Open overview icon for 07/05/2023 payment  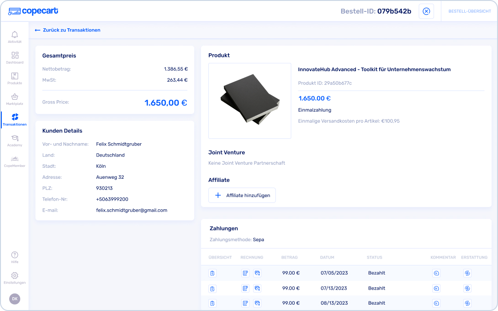pos(212,273)
